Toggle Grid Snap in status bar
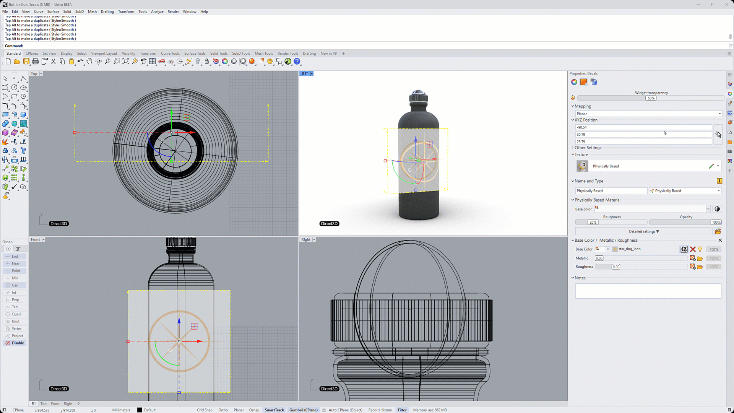This screenshot has height=413, width=734. 205,410
